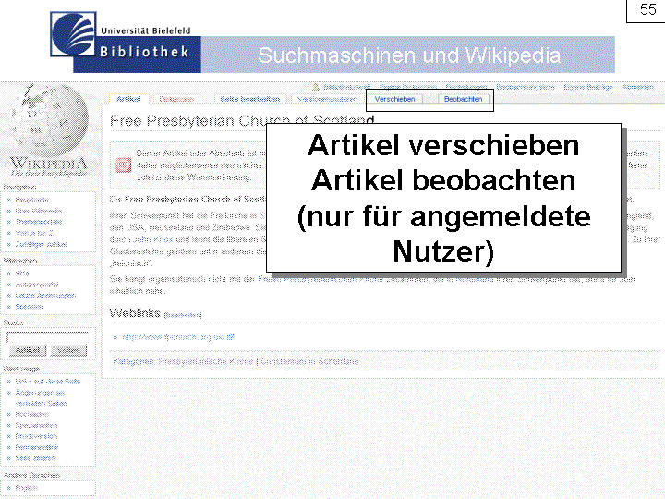Open Presbyterianische Kirche category

click(206, 361)
